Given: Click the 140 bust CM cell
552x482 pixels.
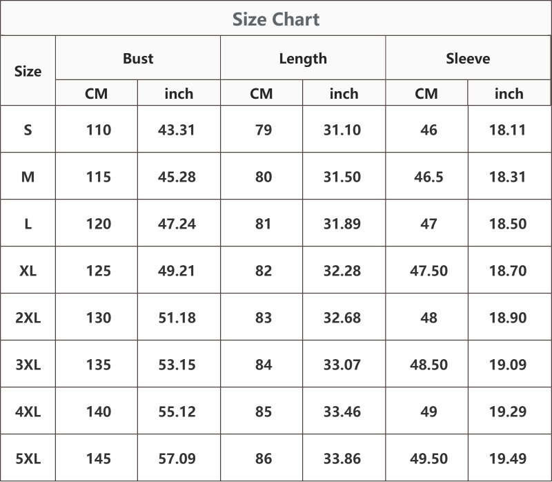Looking at the screenshot, I should [99, 411].
